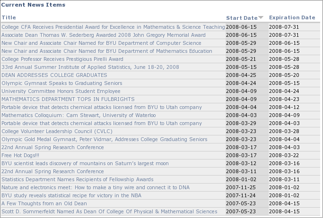Open BYU scientist Saturn's largest moon article
This screenshot has height=218, width=323.
pyautogui.click(x=85, y=163)
